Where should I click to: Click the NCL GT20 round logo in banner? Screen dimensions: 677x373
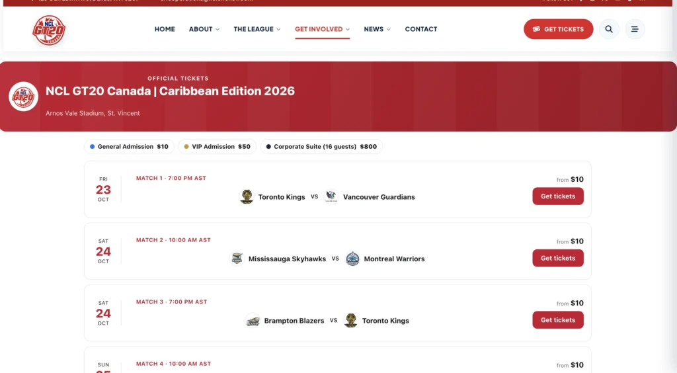(23, 97)
